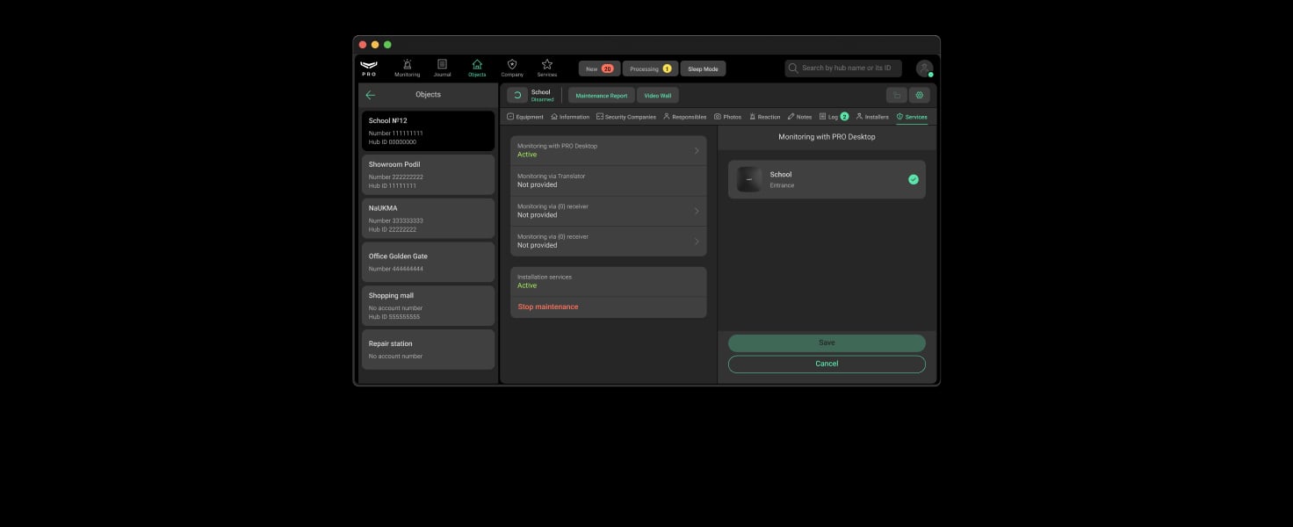Switch to the Equipment tab
Image resolution: width=1293 pixels, height=527 pixels.
pos(524,116)
